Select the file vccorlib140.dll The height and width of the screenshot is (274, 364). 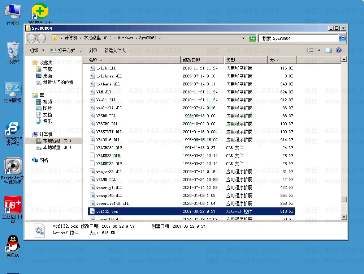191,203
